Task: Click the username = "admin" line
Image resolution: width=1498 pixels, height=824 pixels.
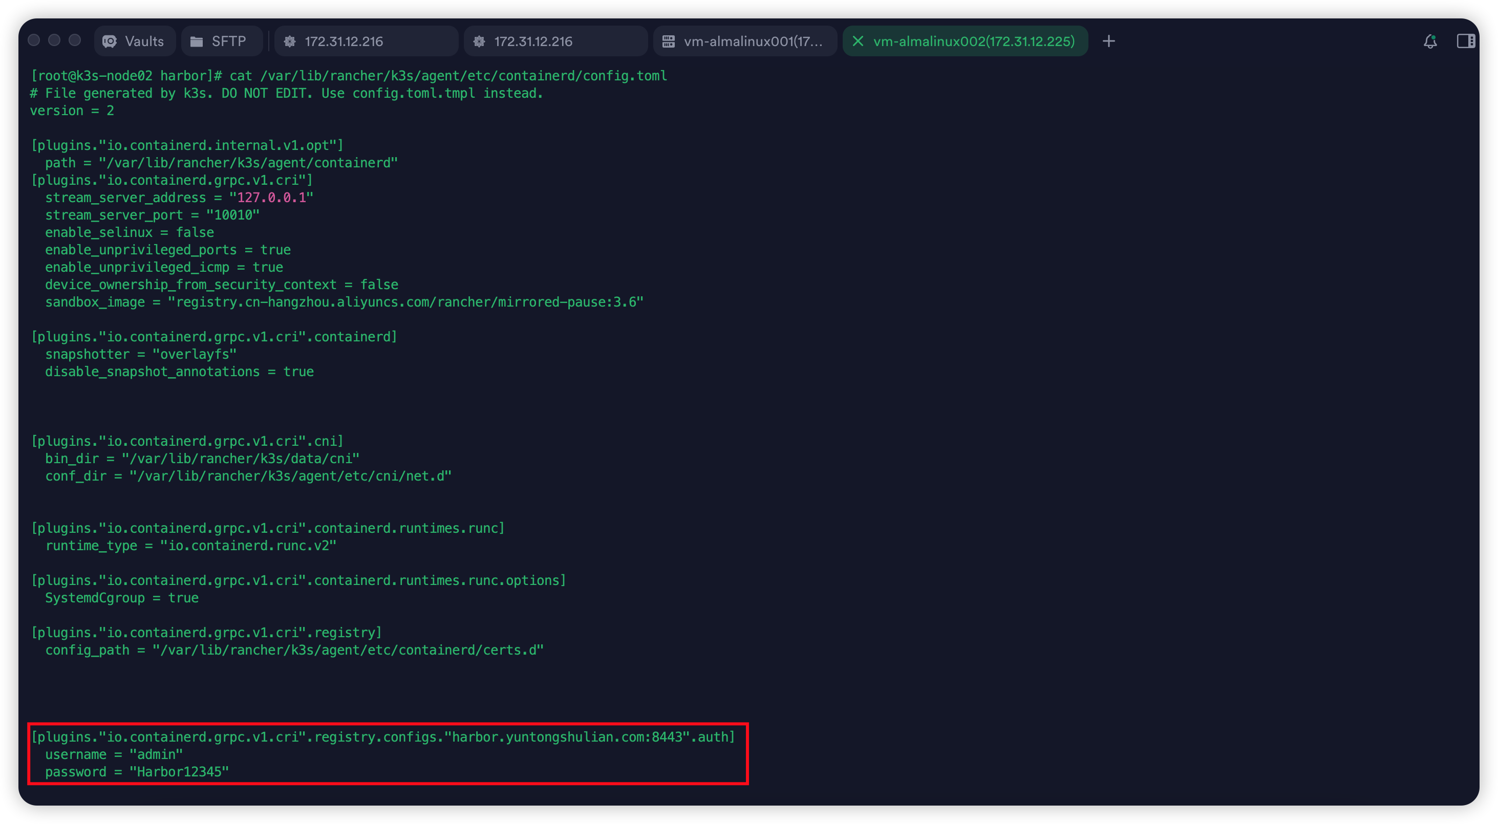Action: pyautogui.click(x=114, y=755)
